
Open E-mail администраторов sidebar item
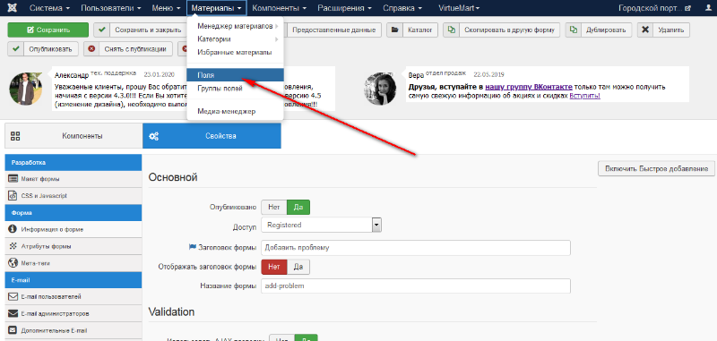73,313
